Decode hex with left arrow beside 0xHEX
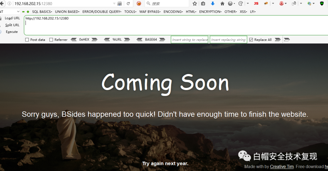The image size is (328, 171). (73, 40)
